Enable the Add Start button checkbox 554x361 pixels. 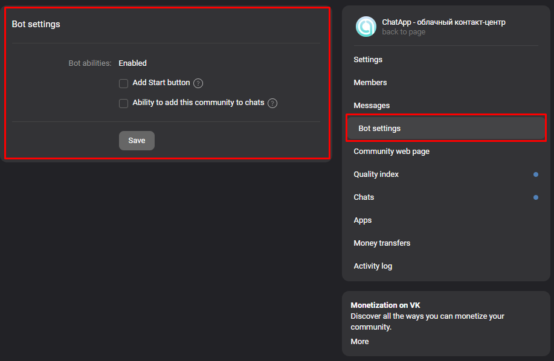(x=123, y=84)
